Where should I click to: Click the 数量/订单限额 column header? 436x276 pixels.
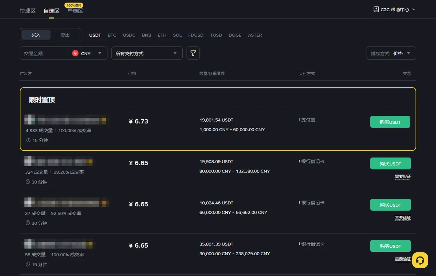[212, 74]
